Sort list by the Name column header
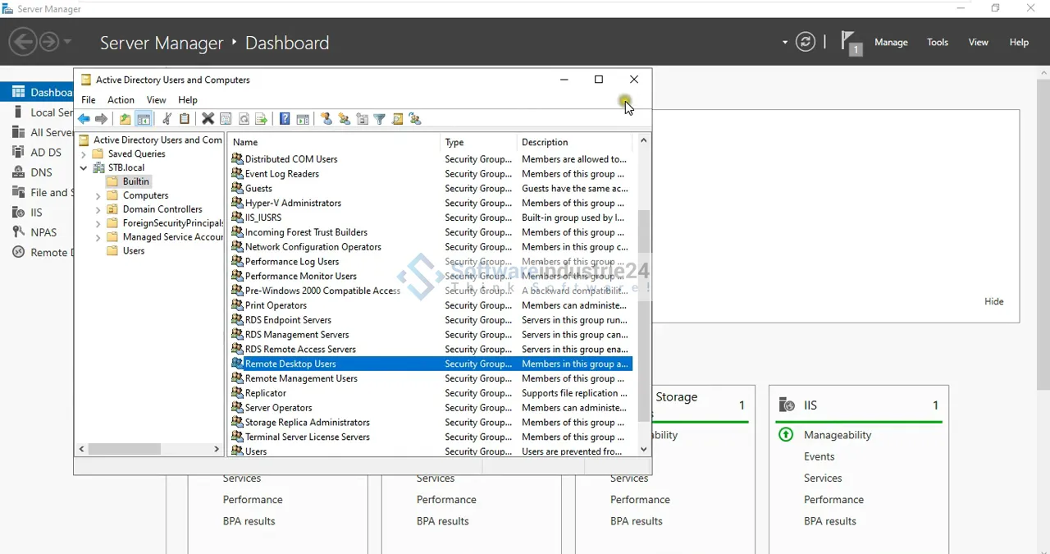 332,142
